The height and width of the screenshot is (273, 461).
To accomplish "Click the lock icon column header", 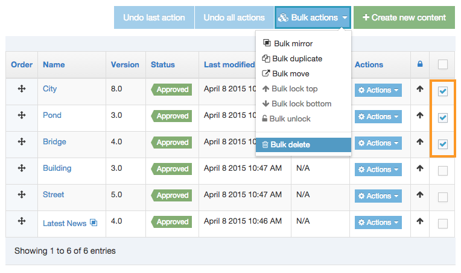I will tap(420, 64).
